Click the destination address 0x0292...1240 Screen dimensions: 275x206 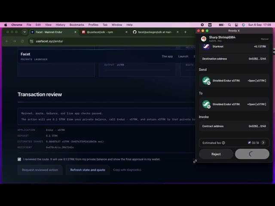tap(257, 59)
